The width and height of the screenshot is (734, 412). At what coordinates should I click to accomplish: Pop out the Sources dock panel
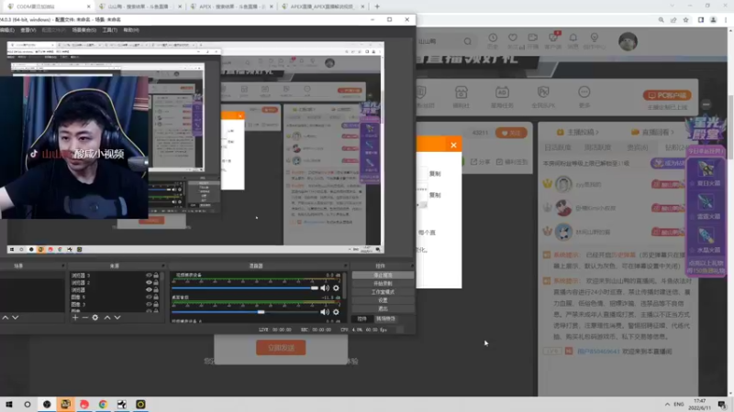coord(163,266)
